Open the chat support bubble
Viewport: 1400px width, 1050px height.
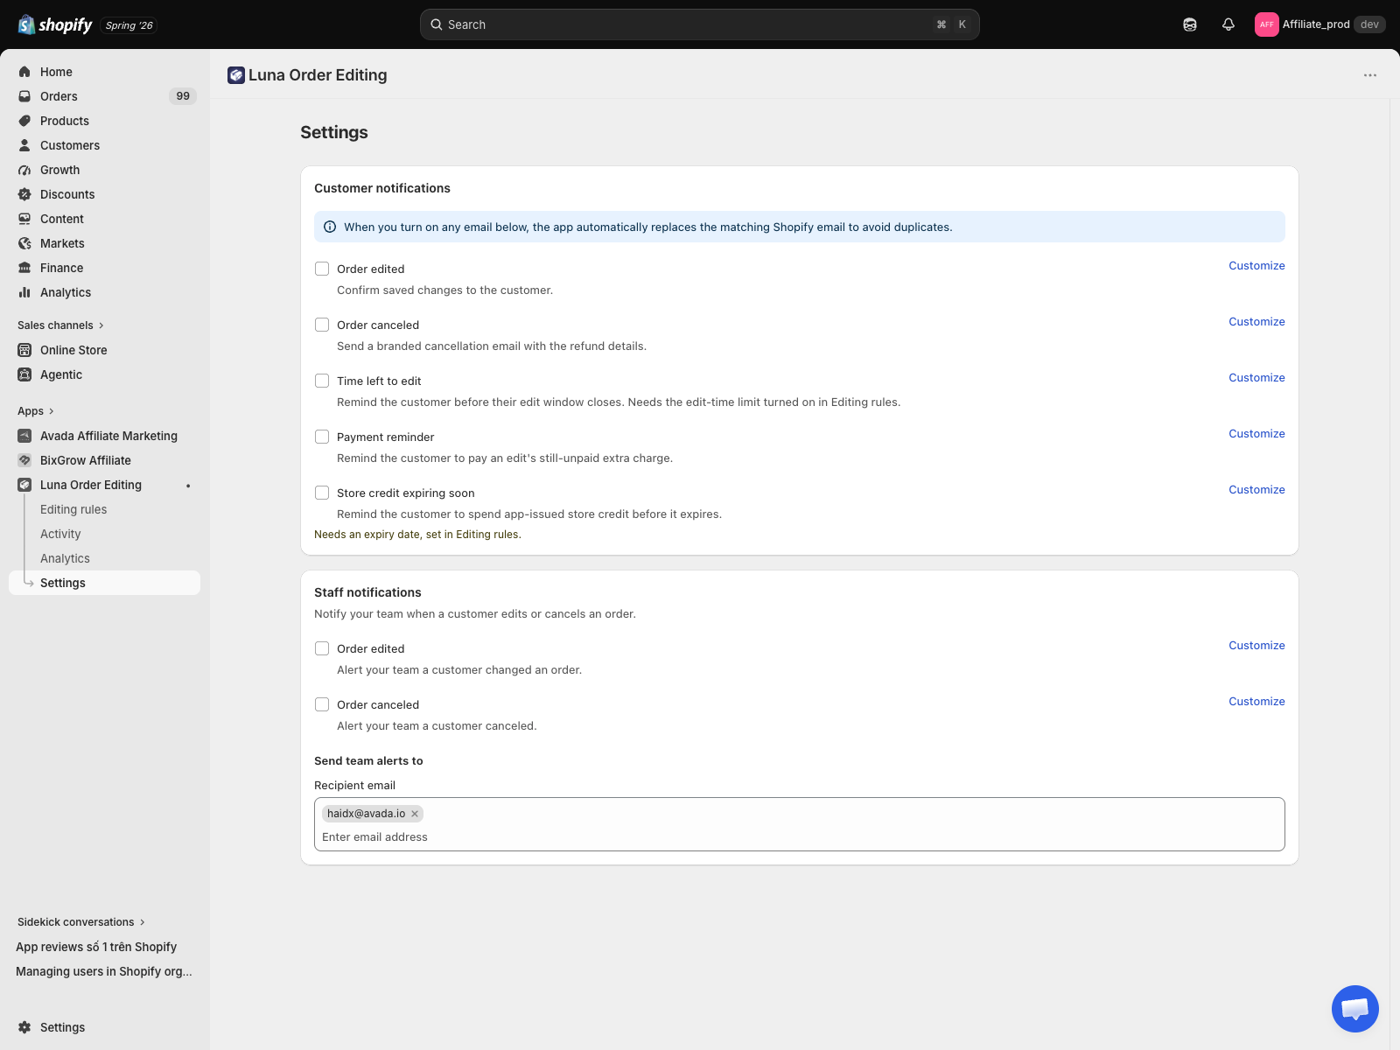pyautogui.click(x=1355, y=1009)
